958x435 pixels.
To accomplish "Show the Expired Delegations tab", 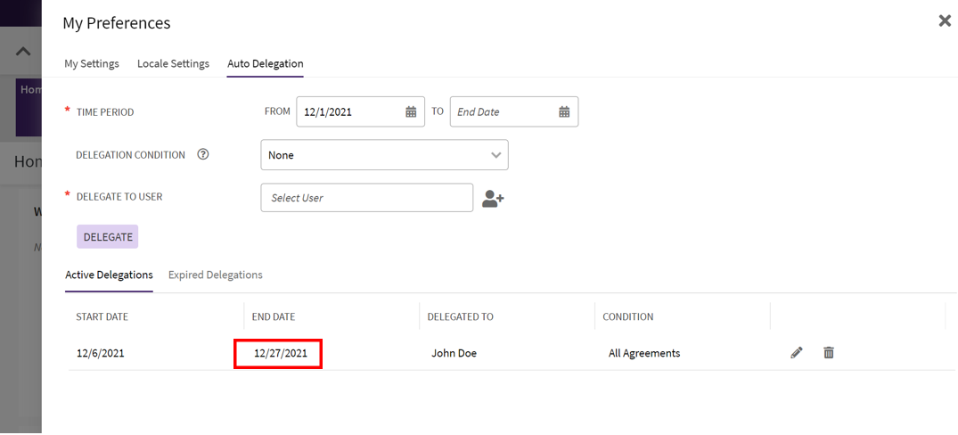I will coord(215,275).
